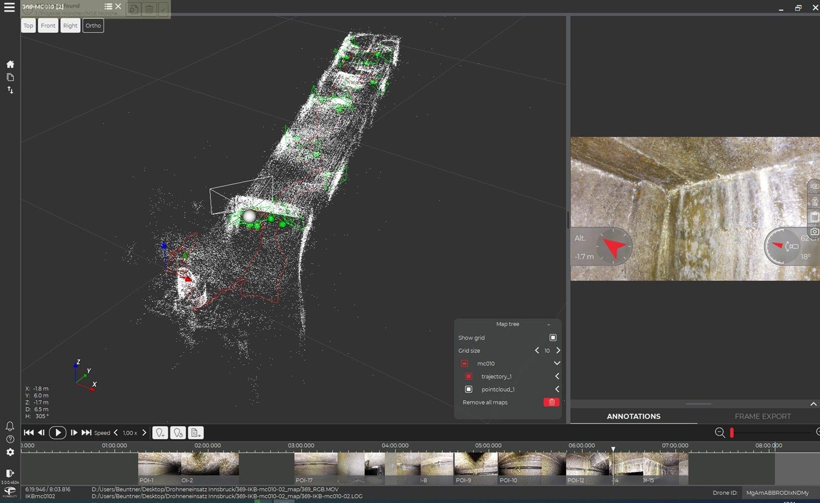Click the timeline zoom-out magnifier
This screenshot has width=820, height=503.
coord(719,433)
